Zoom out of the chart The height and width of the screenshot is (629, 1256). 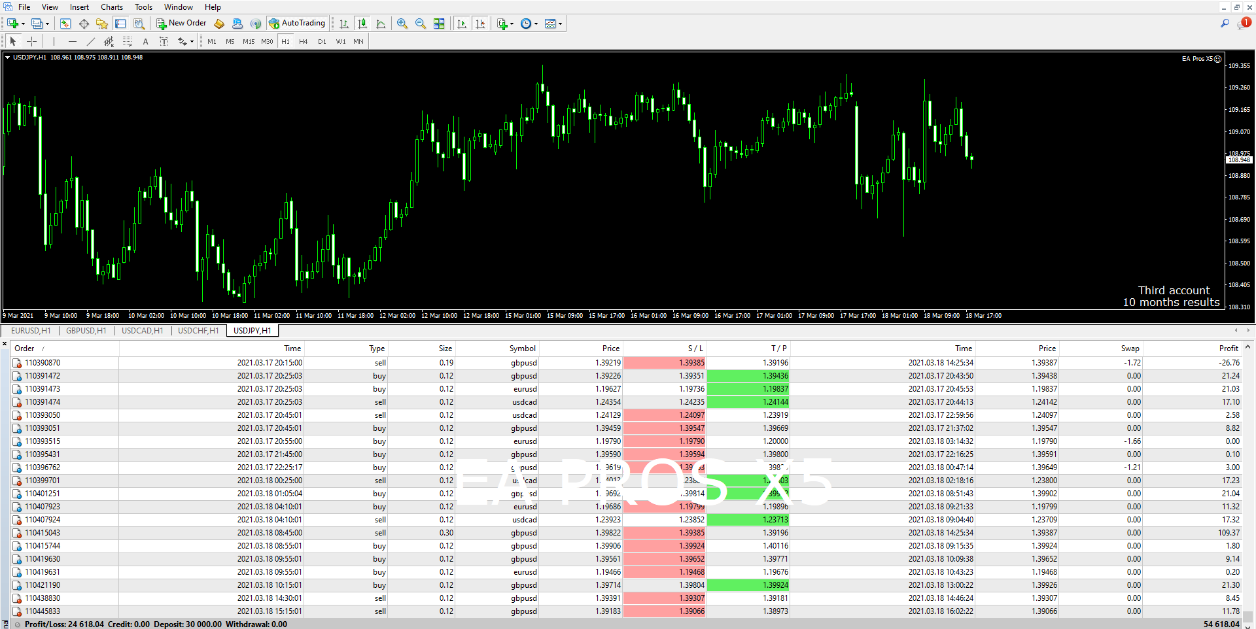[421, 24]
